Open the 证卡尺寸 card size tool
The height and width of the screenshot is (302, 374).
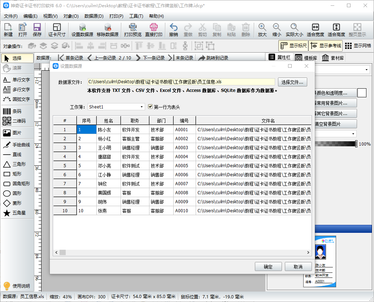[x=57, y=30]
